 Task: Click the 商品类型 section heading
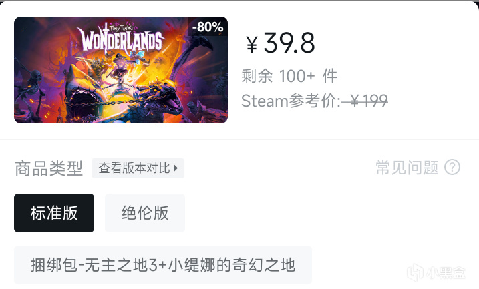click(49, 168)
